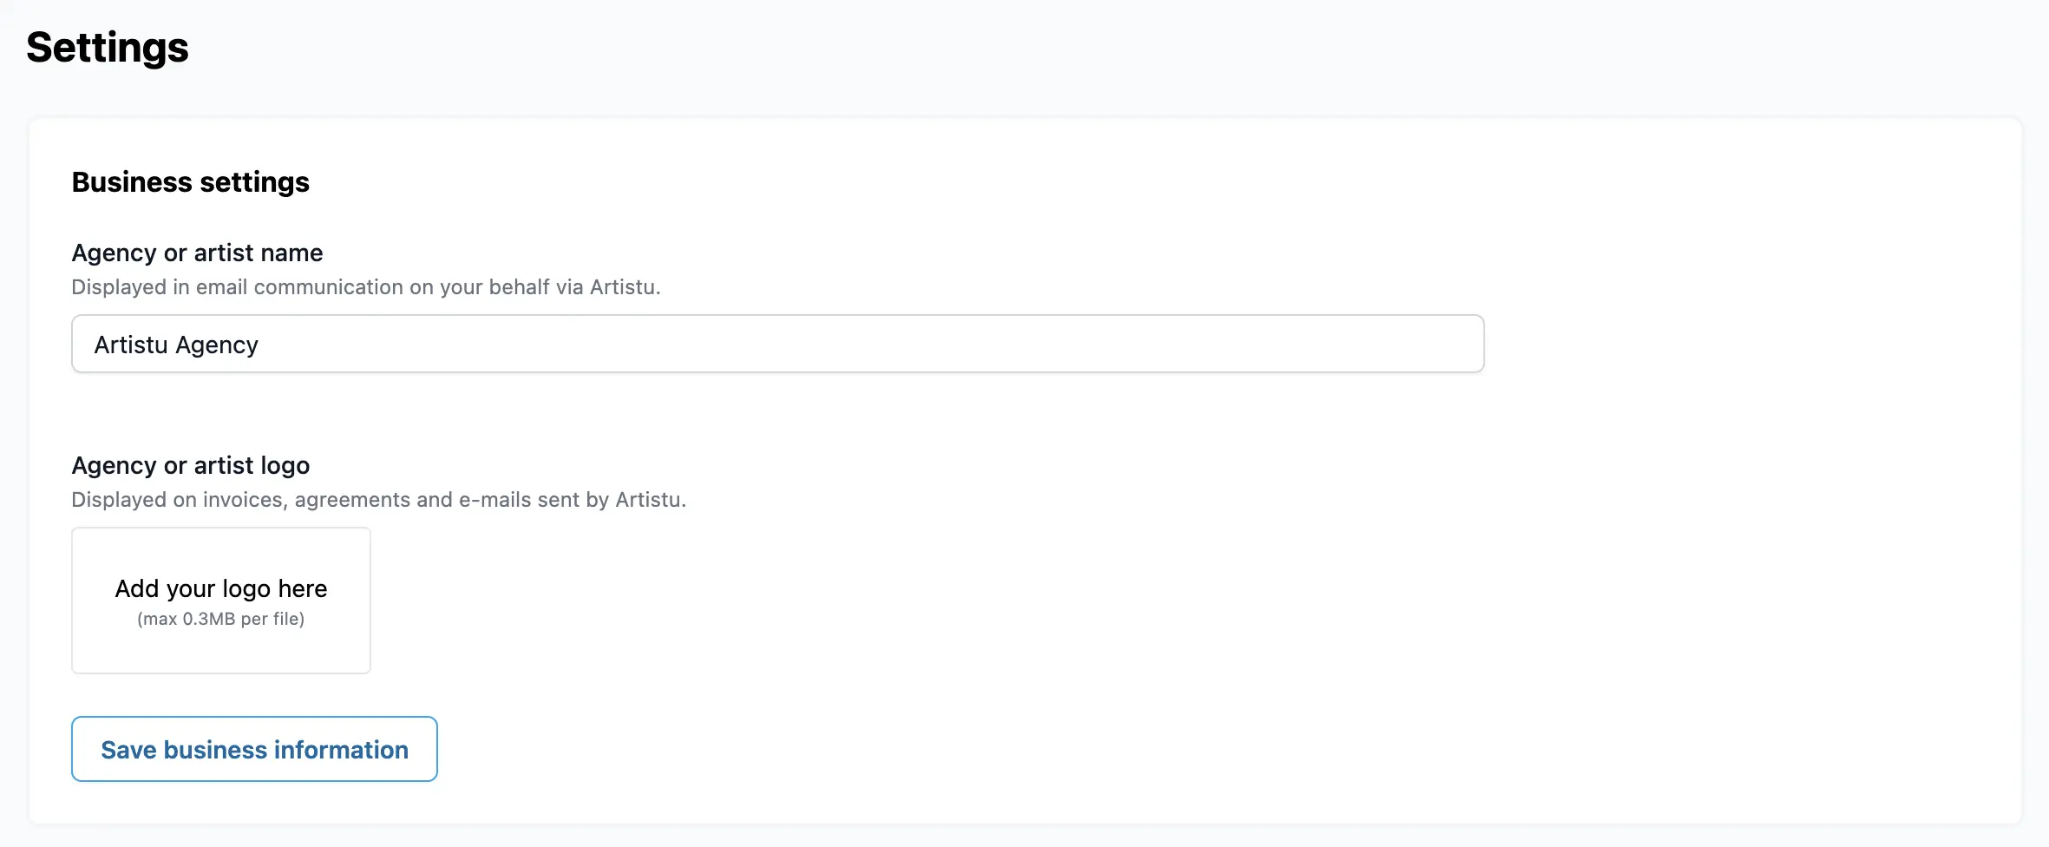
Task: Click the Save business information button
Action: tap(254, 749)
